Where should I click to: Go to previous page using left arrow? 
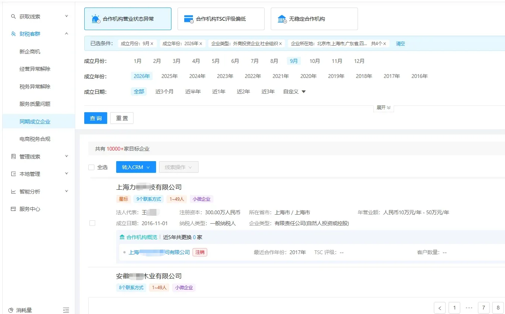[x=440, y=308]
